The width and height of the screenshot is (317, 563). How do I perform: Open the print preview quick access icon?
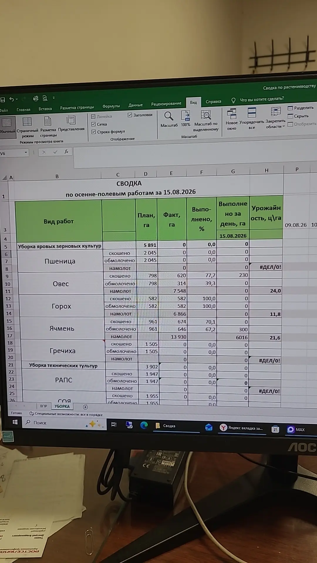point(45,98)
